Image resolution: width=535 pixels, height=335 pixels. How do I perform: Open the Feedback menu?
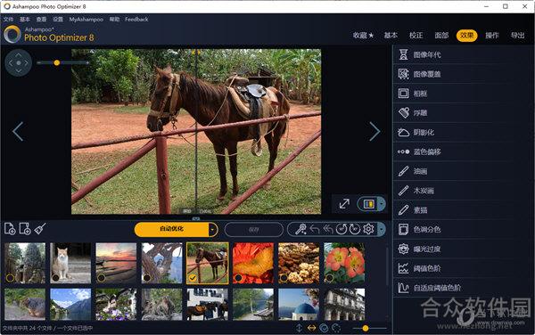point(136,20)
